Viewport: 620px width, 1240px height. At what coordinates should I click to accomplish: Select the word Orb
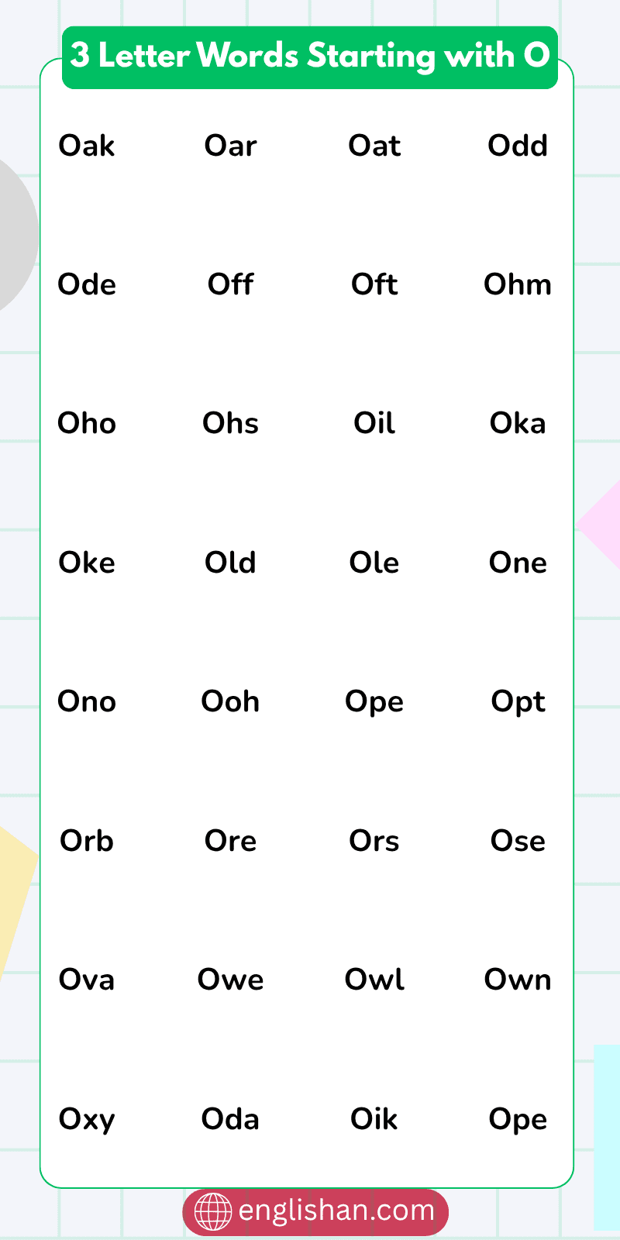(87, 841)
